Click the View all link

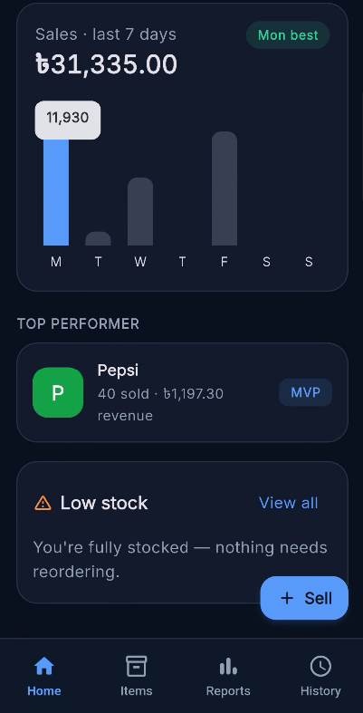tap(288, 503)
